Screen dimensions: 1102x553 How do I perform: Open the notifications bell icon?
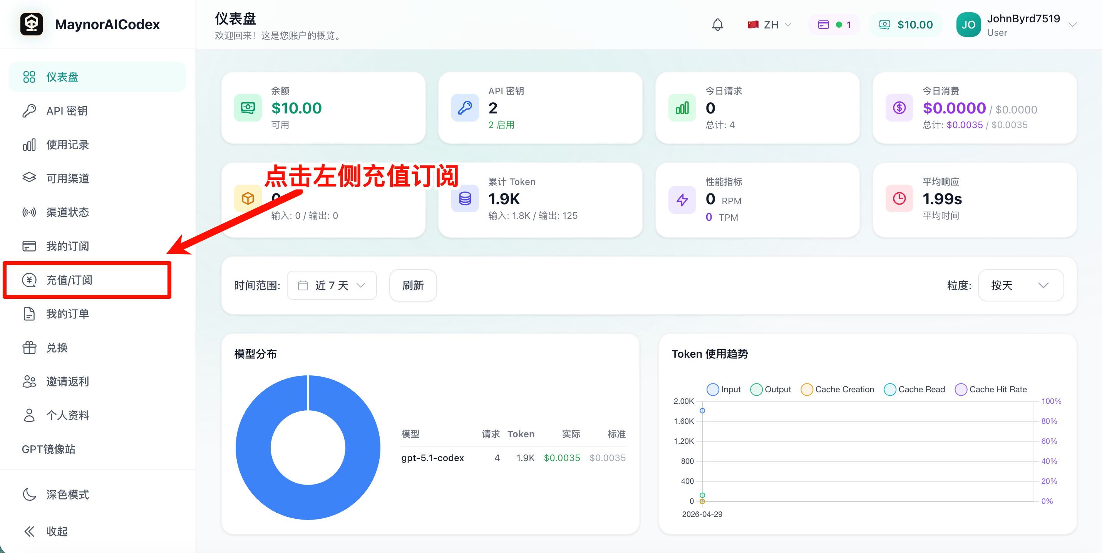pyautogui.click(x=717, y=25)
